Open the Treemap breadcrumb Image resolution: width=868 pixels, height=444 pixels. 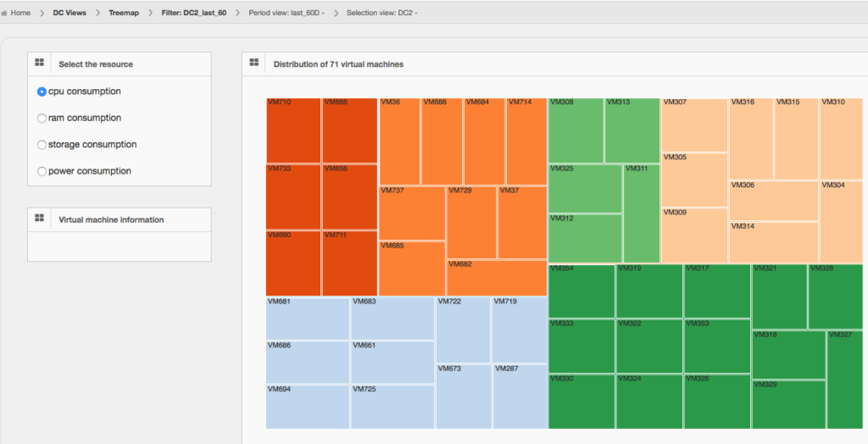point(124,13)
